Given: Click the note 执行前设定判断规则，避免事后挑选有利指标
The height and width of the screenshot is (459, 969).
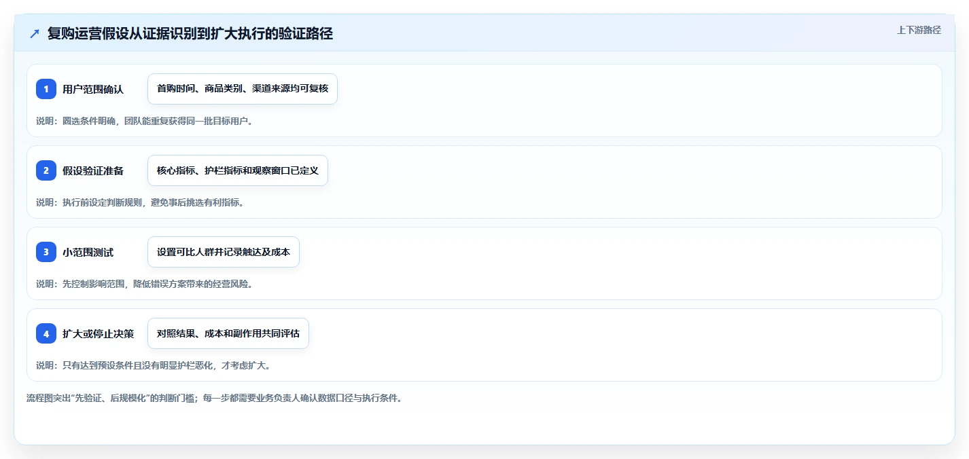Looking at the screenshot, I should coord(140,202).
